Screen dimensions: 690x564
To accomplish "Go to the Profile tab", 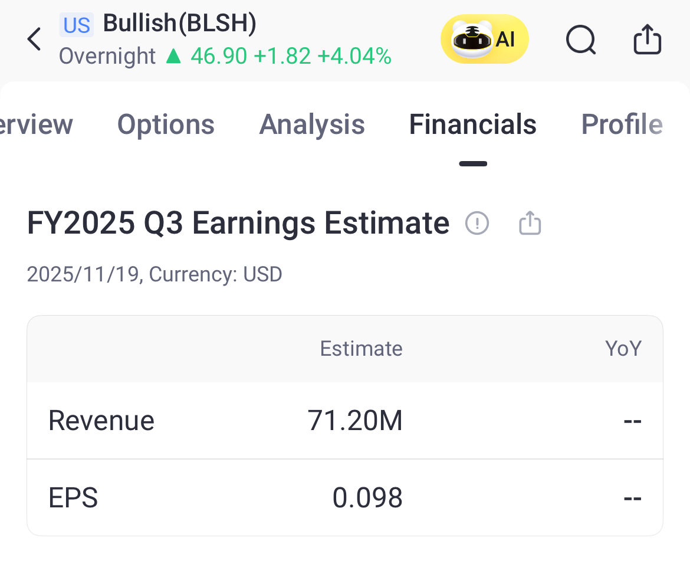I will pos(622,124).
